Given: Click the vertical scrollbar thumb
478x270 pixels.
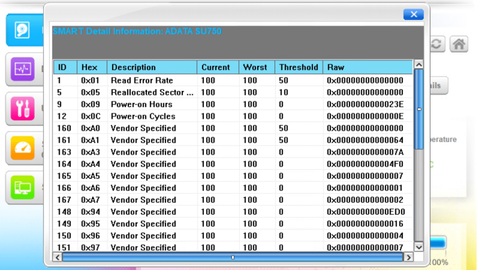Looking at the screenshot, I should tap(419, 109).
